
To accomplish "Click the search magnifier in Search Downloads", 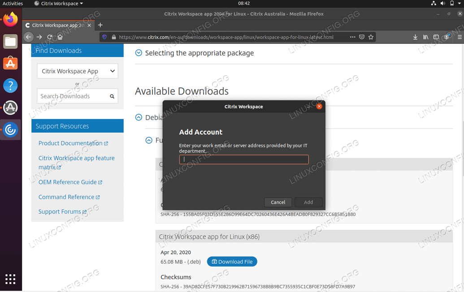I will [x=112, y=96].
